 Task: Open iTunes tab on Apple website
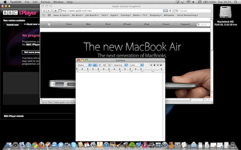166,24
